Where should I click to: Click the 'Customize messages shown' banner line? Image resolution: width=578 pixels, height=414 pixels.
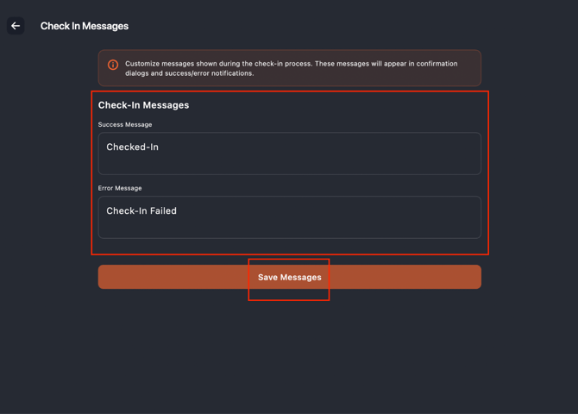pyautogui.click(x=291, y=64)
